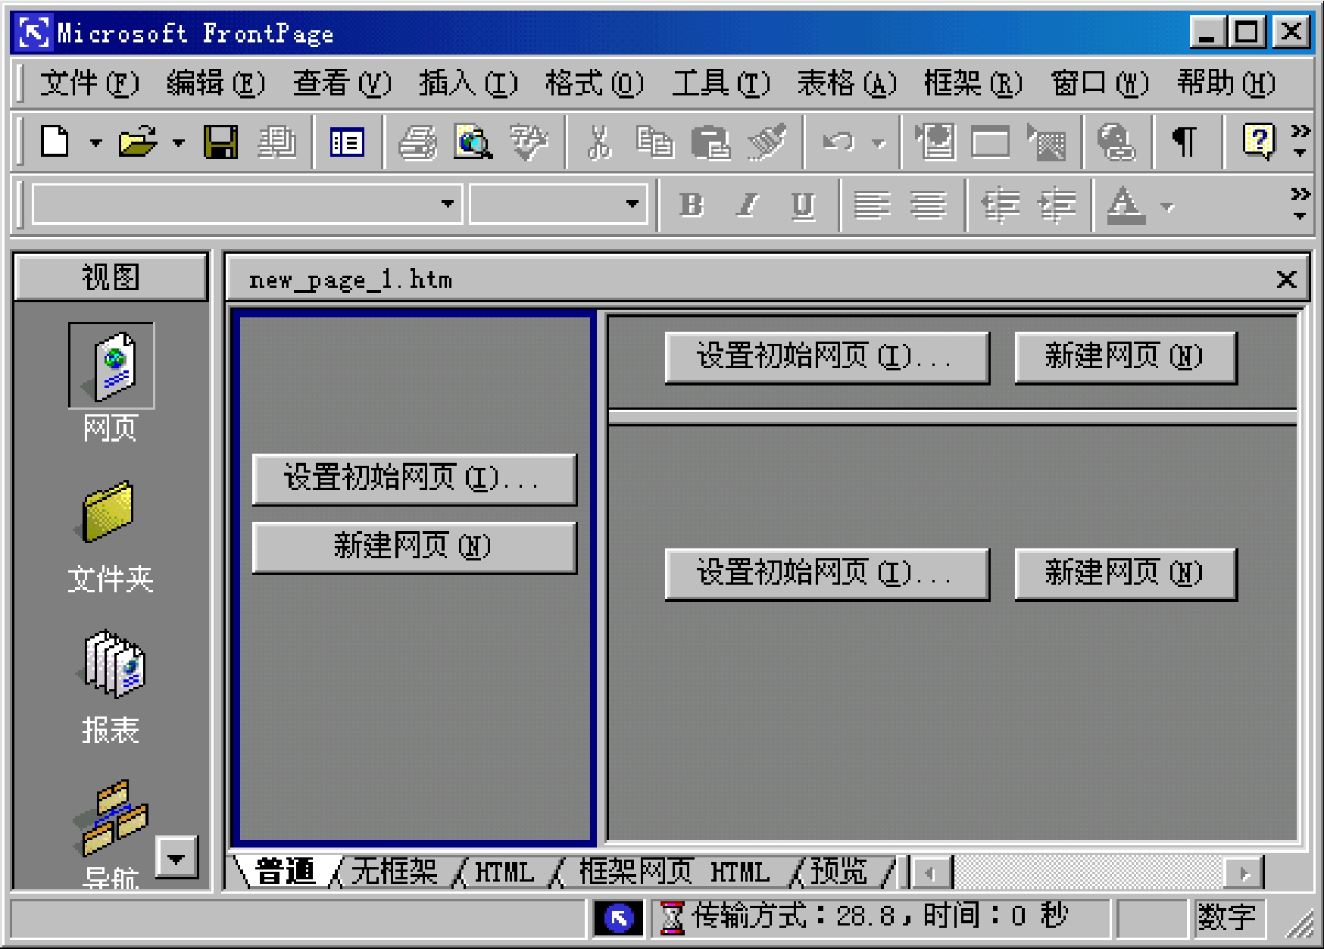The width and height of the screenshot is (1324, 949).
Task: Click 新建网页 in the top frame
Action: [x=1126, y=357]
